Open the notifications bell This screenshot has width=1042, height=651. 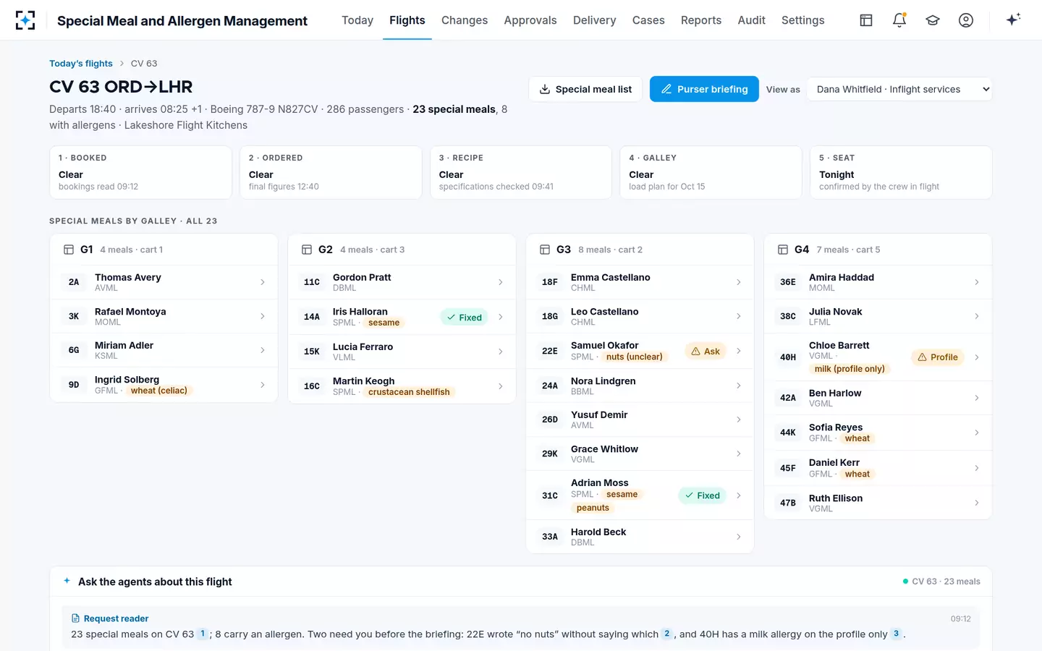[899, 20]
